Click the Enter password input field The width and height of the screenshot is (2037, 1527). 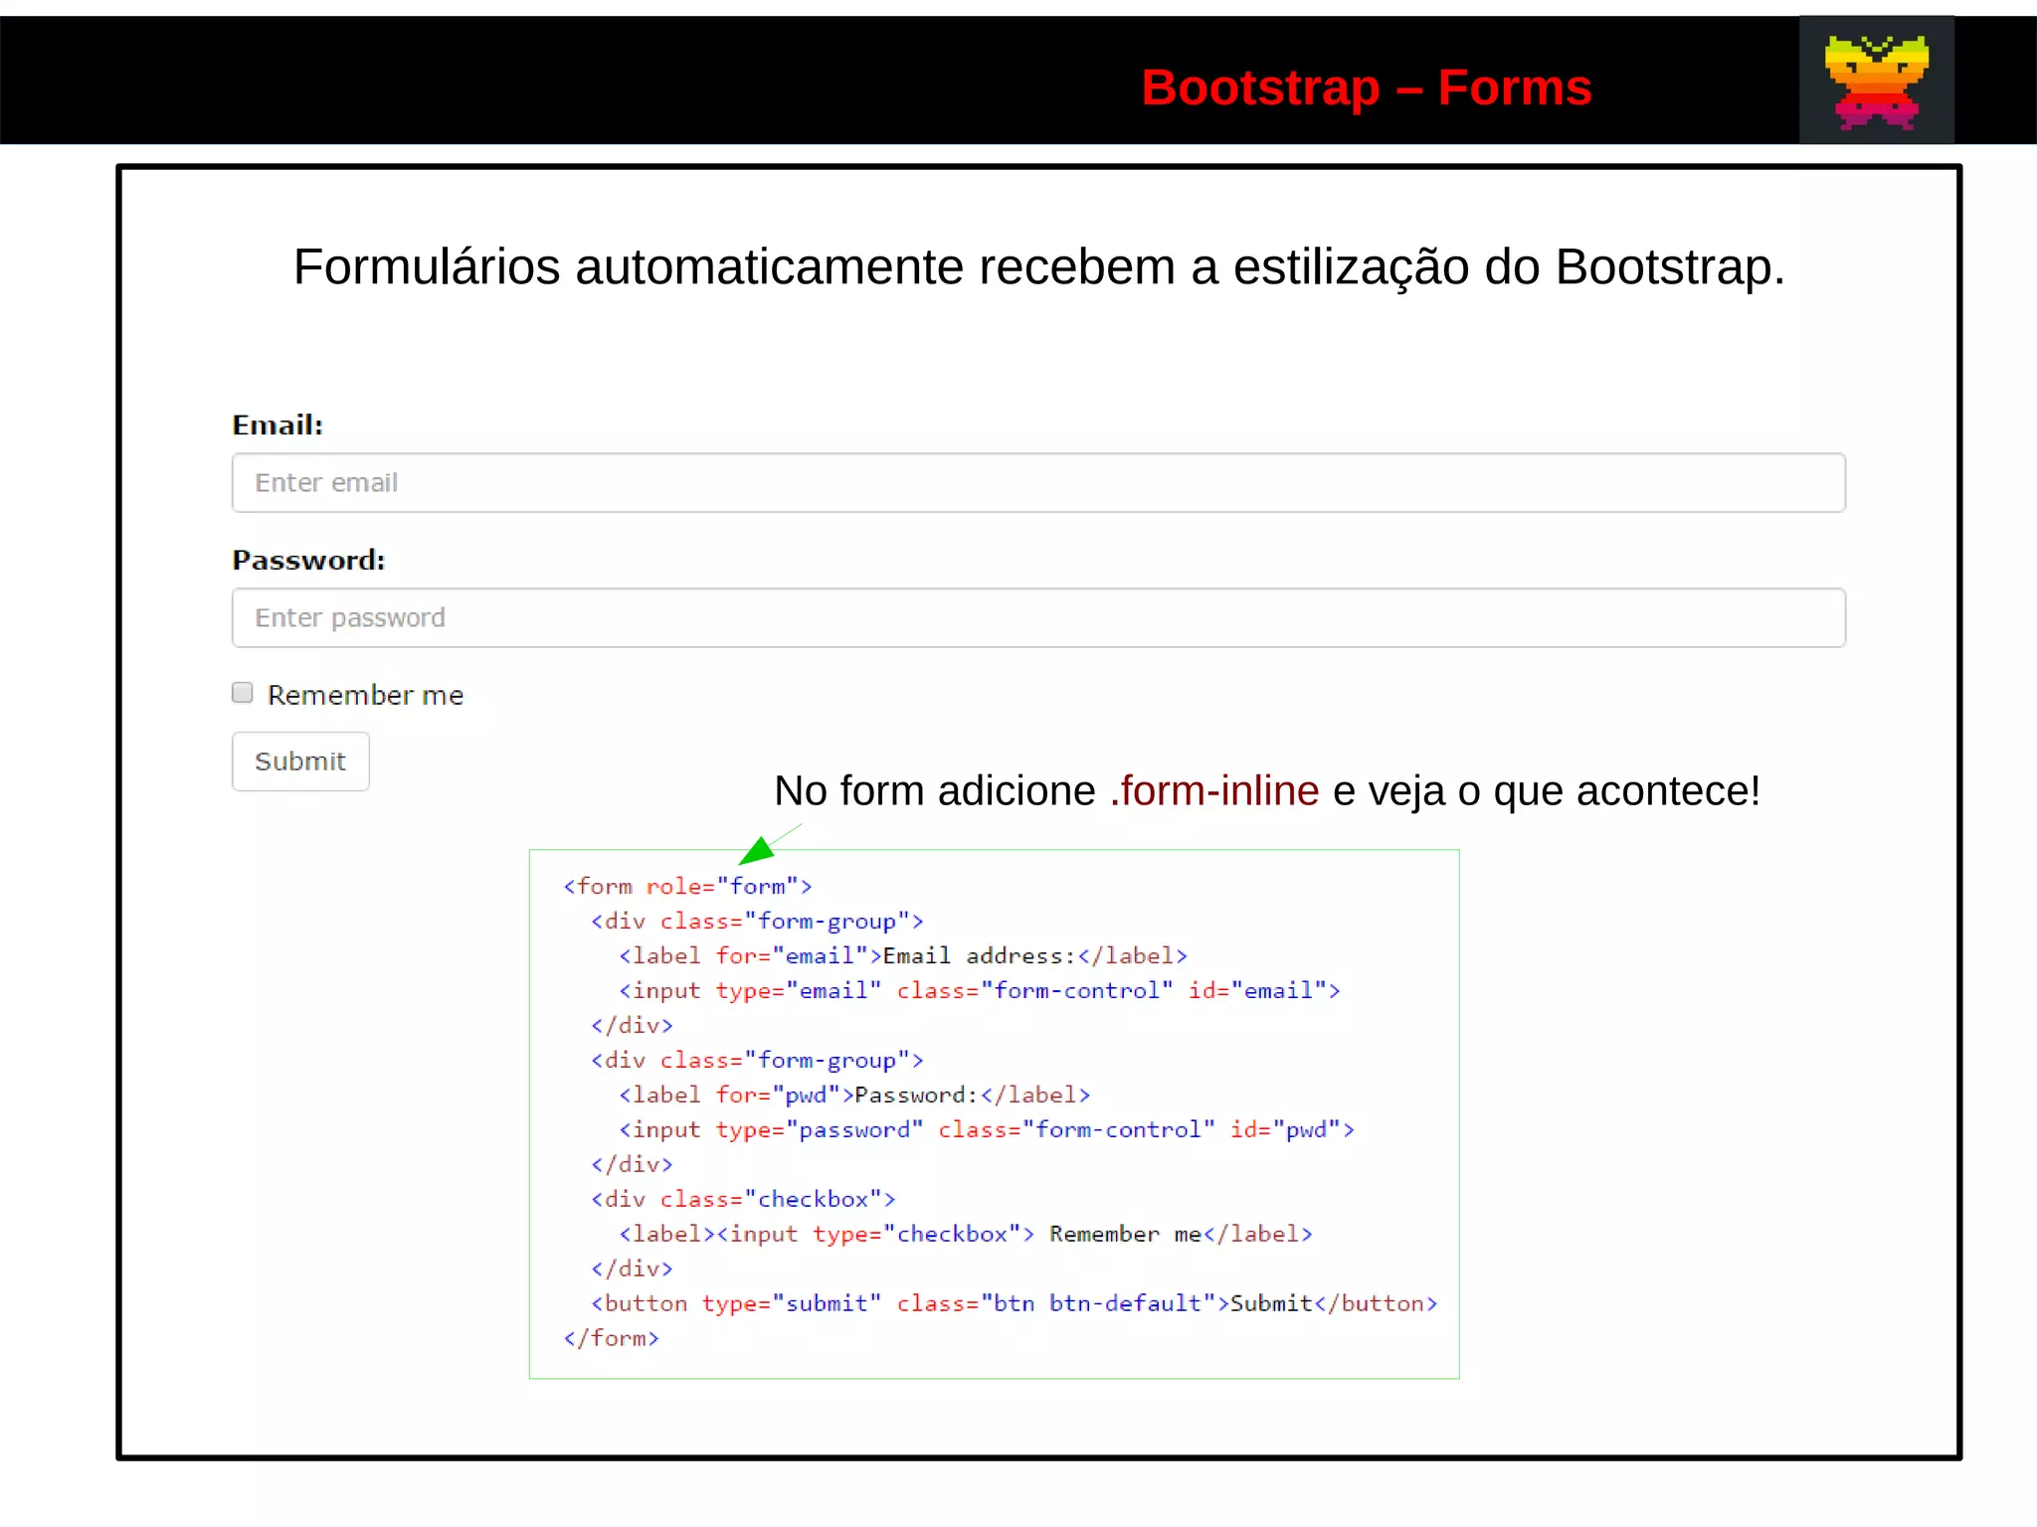click(1038, 617)
